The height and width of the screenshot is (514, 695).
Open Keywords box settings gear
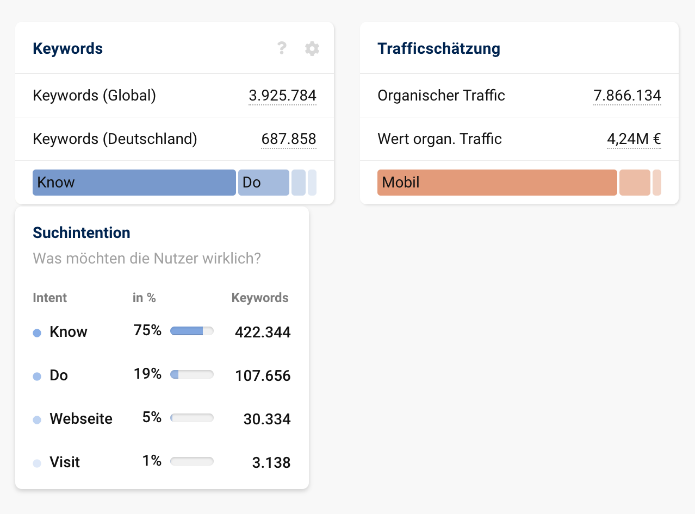[x=312, y=49]
